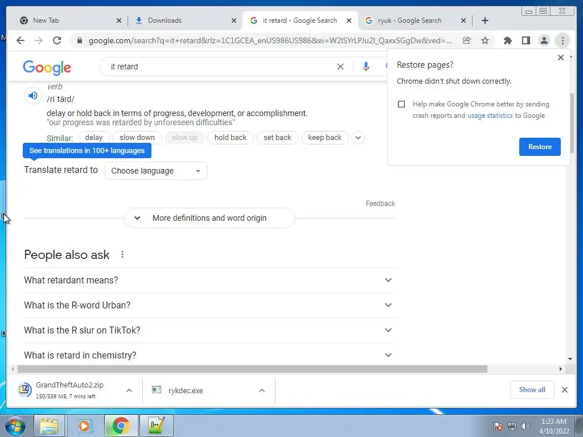
Task: Click the vertical scrollbar thumb
Action: click(572, 123)
